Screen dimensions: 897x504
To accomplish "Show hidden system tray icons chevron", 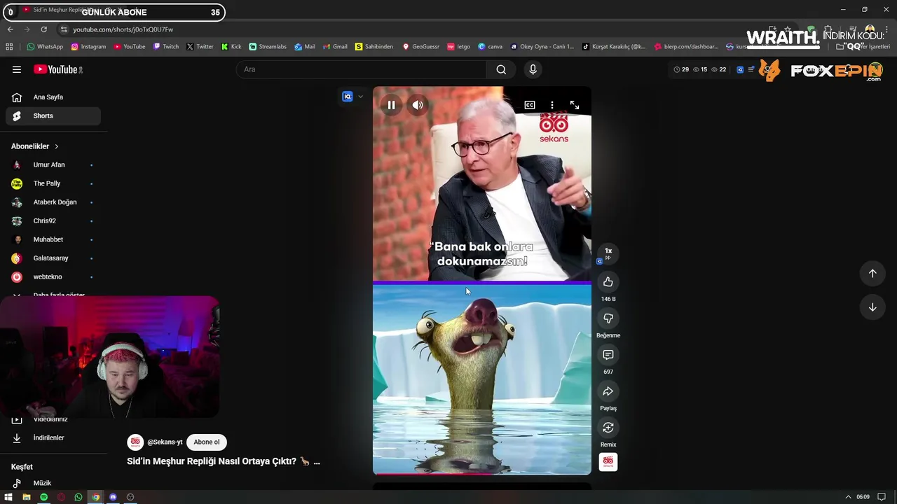I will [848, 497].
